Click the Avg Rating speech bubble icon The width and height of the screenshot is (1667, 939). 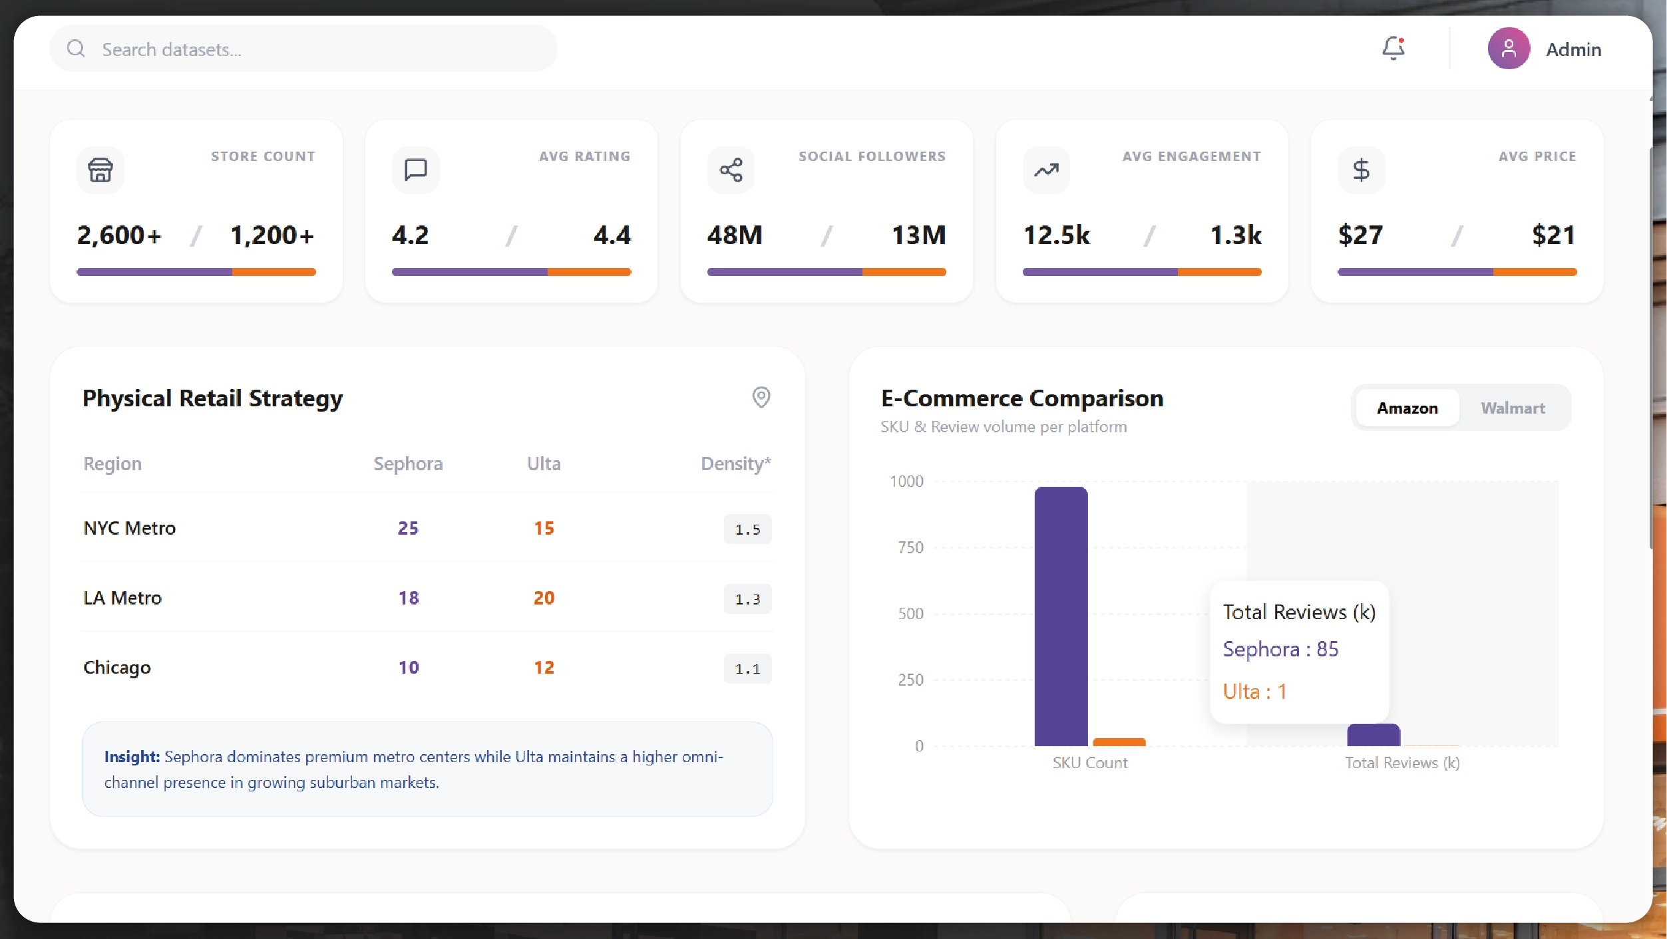pos(416,170)
